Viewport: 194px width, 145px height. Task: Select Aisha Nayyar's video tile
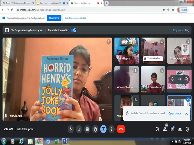pos(127,51)
